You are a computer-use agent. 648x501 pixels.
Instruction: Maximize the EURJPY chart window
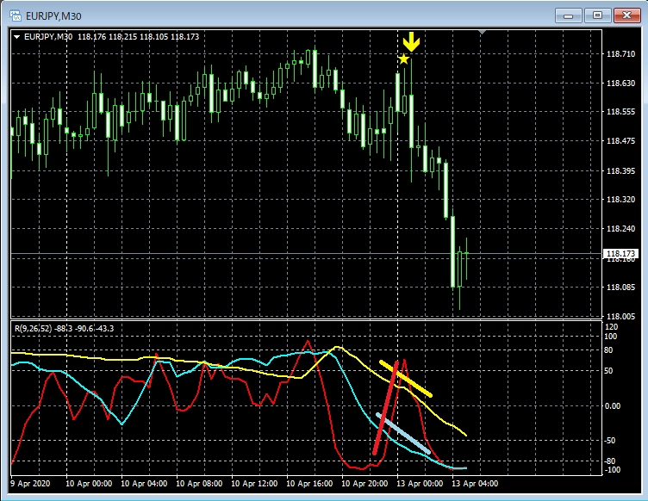[x=597, y=15]
